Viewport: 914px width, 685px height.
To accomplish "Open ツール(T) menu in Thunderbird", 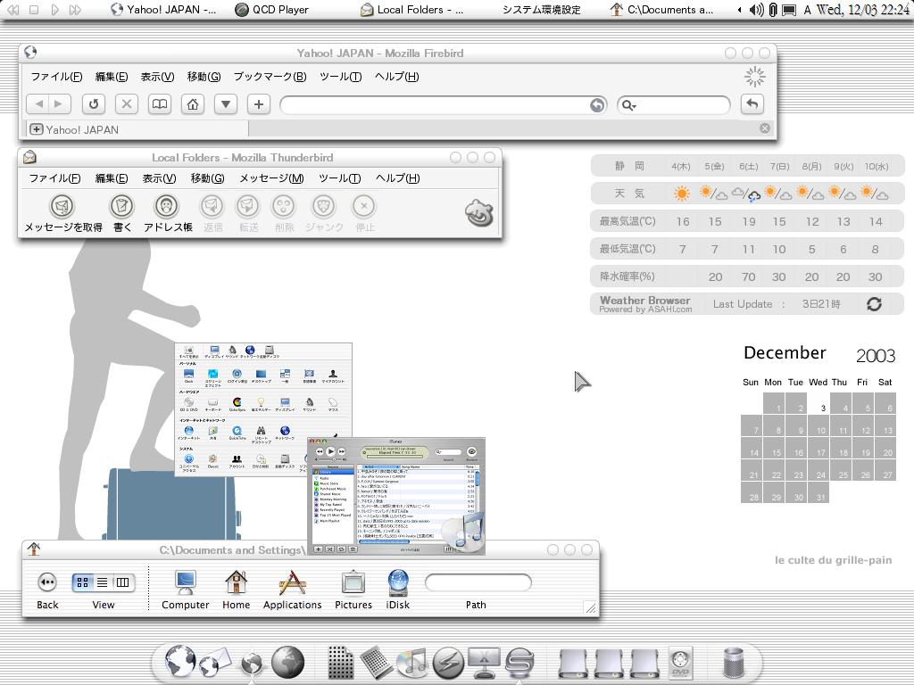I will pyautogui.click(x=340, y=178).
